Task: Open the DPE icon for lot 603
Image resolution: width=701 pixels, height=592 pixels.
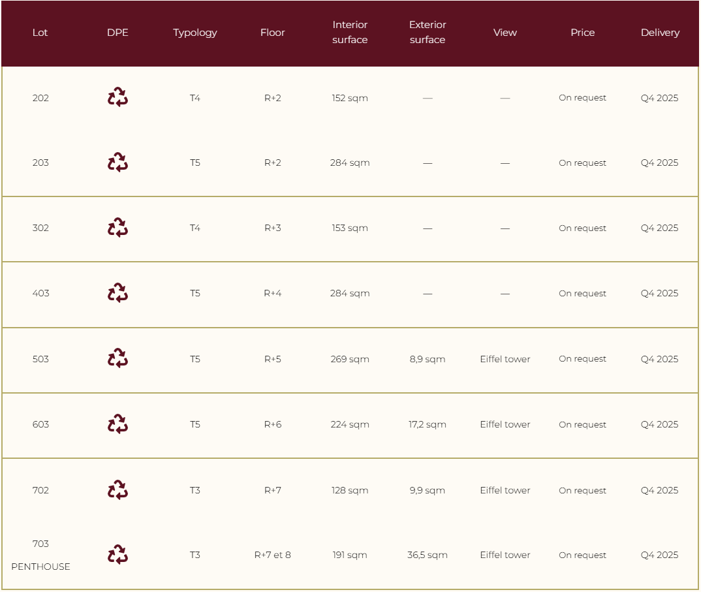Action: pos(117,424)
